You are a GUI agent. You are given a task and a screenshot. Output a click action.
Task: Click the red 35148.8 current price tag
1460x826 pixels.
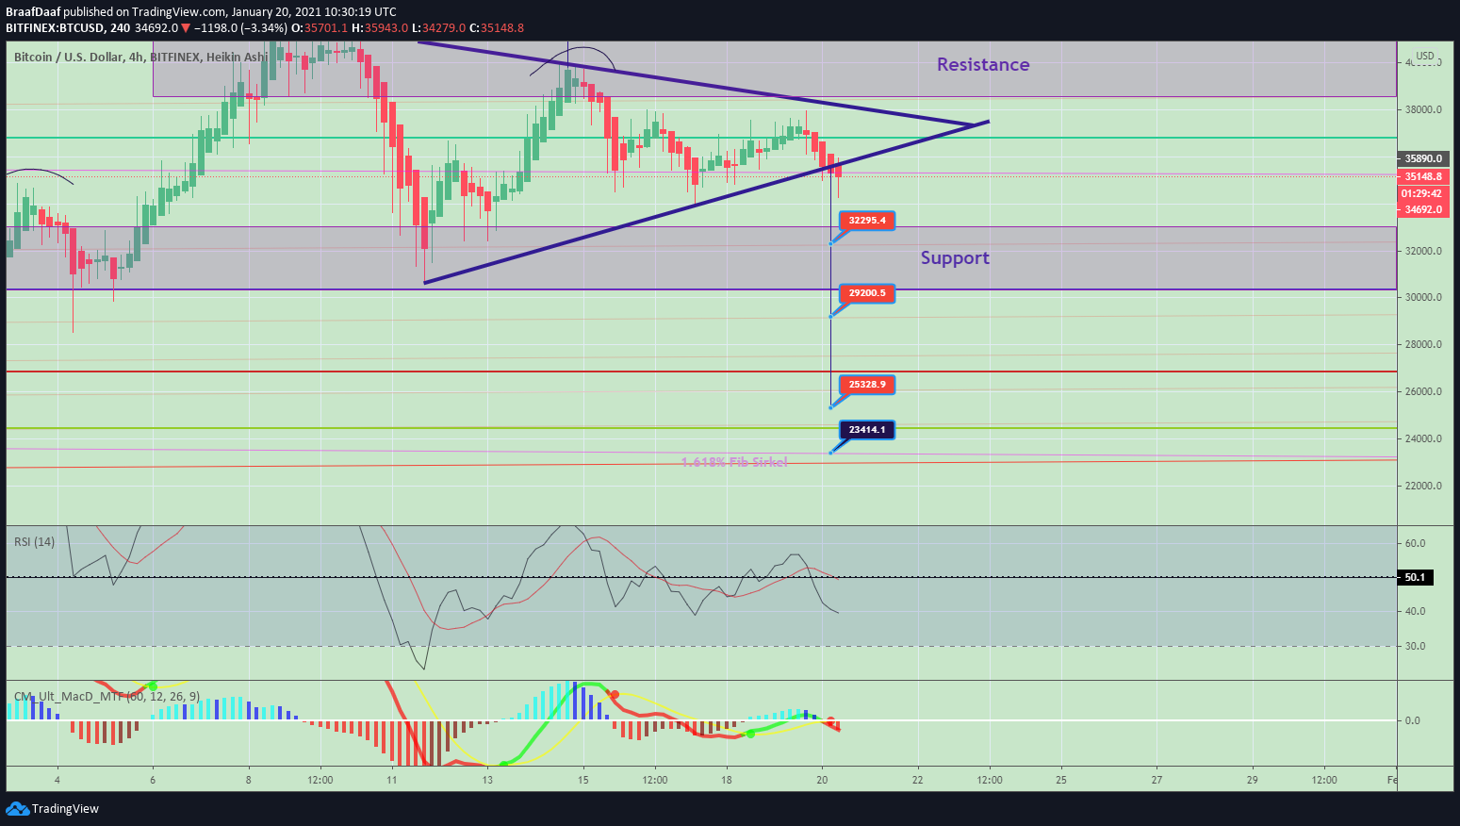pos(1423,176)
